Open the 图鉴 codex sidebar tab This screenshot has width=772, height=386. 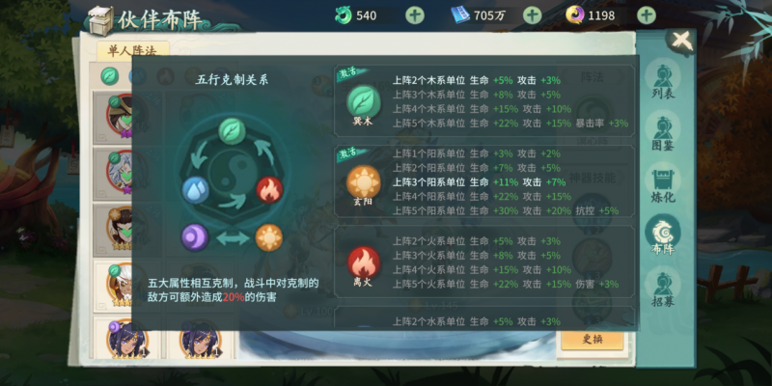pyautogui.click(x=663, y=131)
